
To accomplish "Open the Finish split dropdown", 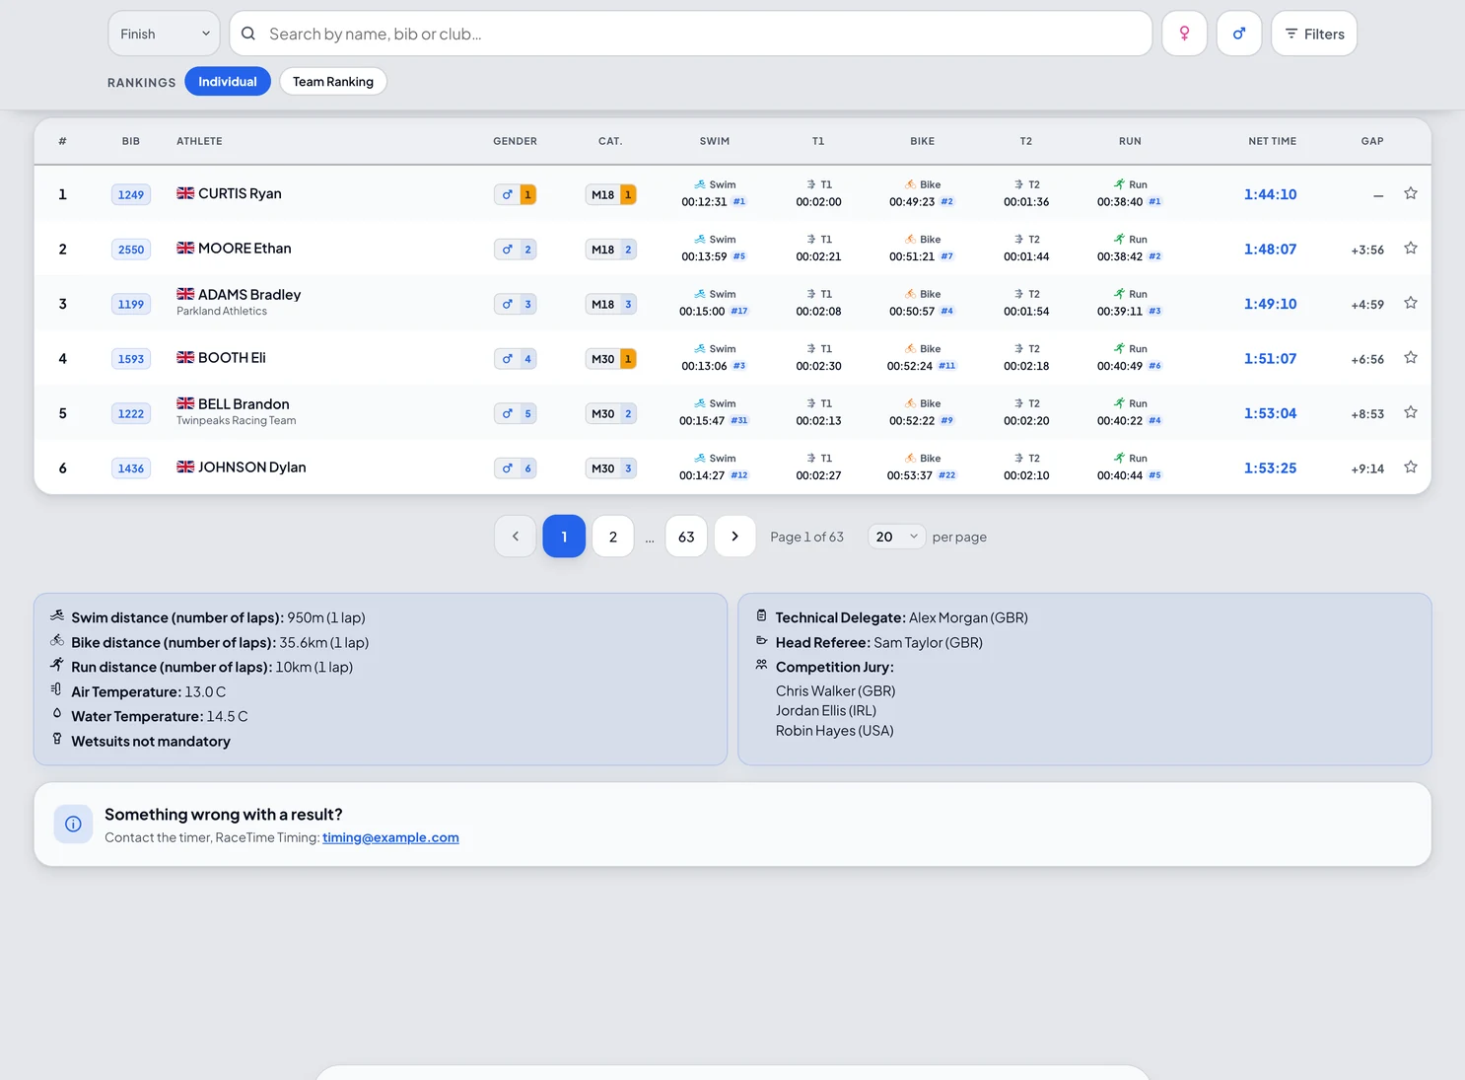I will click(164, 34).
